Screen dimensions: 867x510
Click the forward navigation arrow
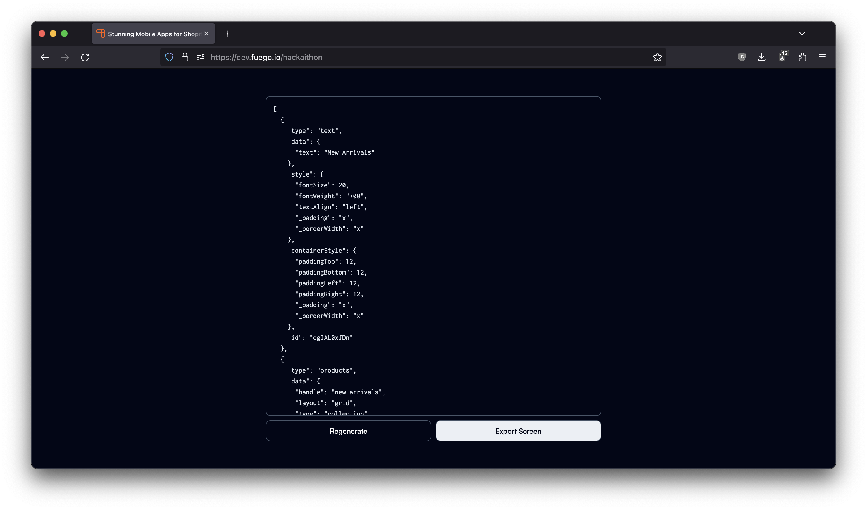(65, 57)
